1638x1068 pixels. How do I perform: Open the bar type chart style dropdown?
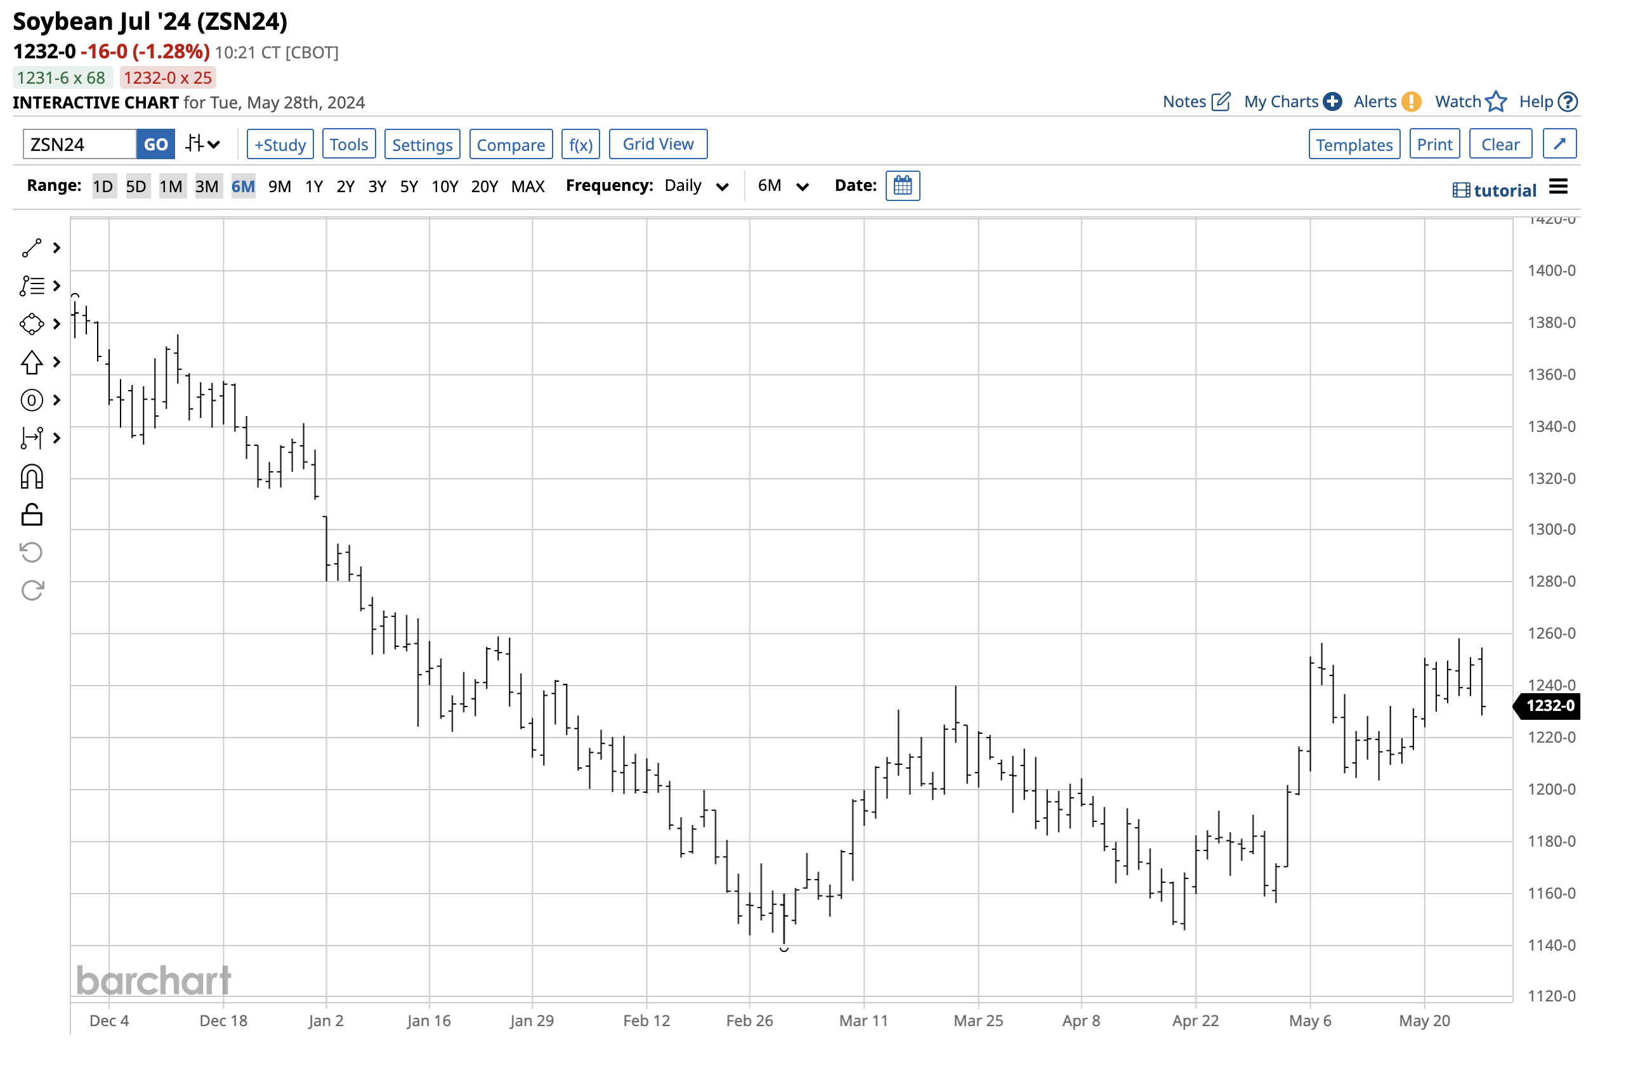point(203,144)
